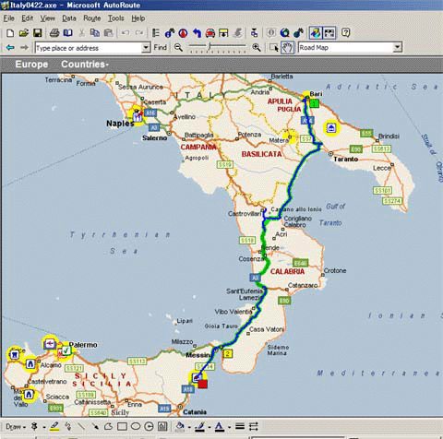Click the yellow stop 2 marker near Messina

coord(228,353)
